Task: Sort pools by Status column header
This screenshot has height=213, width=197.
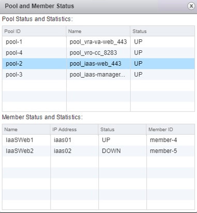Action: click(x=162, y=31)
